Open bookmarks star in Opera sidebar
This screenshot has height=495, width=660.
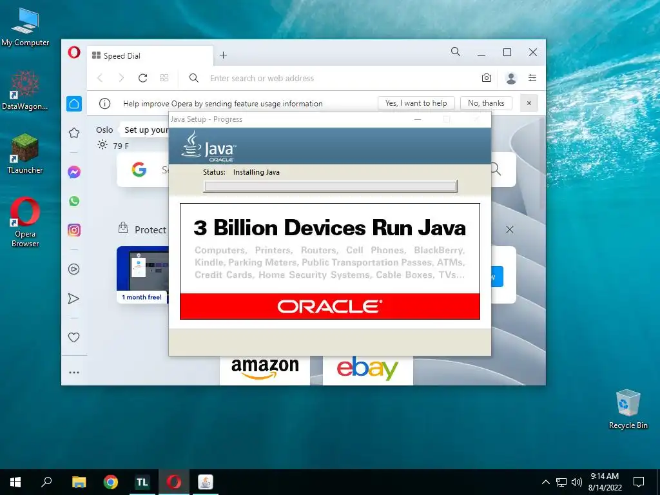pyautogui.click(x=74, y=133)
